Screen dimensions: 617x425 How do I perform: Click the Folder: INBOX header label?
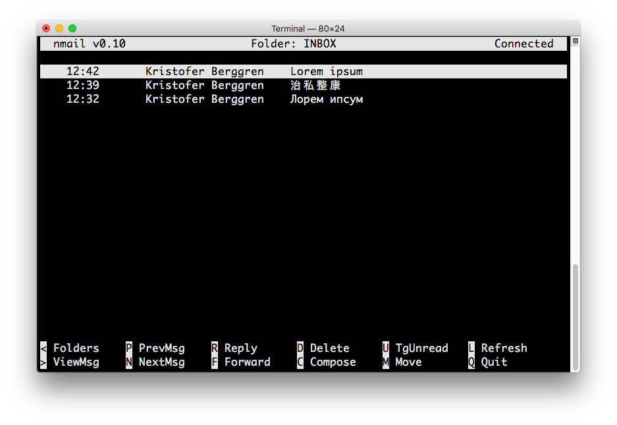[x=294, y=43]
